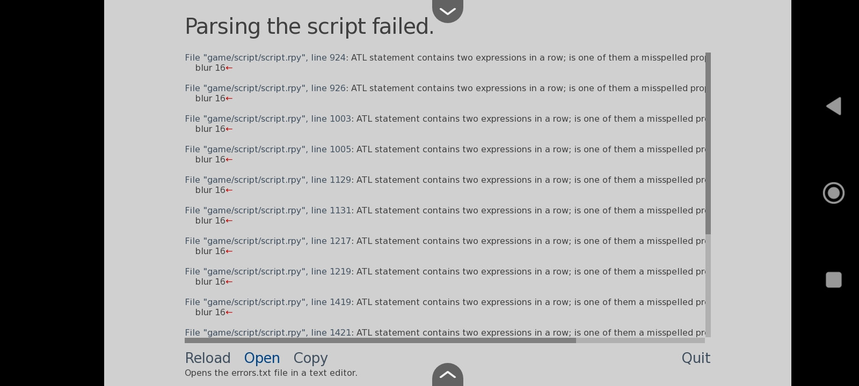Expand the bottom up-chevron handle
The width and height of the screenshot is (859, 386).
448,375
